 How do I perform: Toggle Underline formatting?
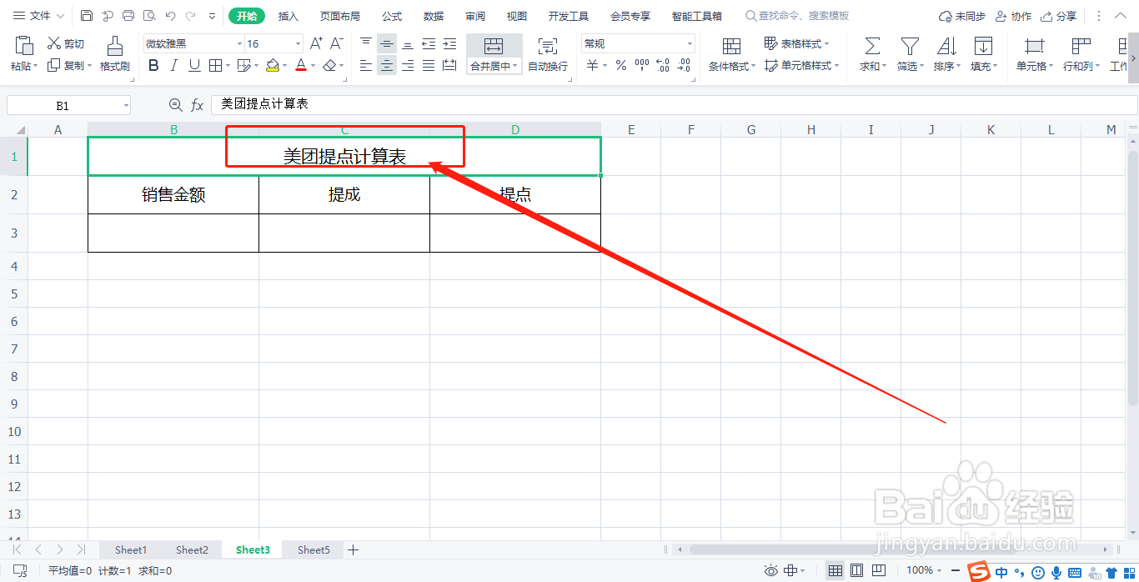pyautogui.click(x=194, y=65)
